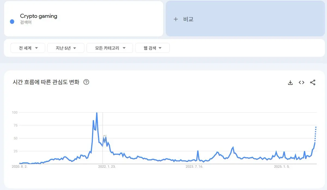Click the dotted forecast line end
This screenshot has height=190, width=327.
pos(316,127)
